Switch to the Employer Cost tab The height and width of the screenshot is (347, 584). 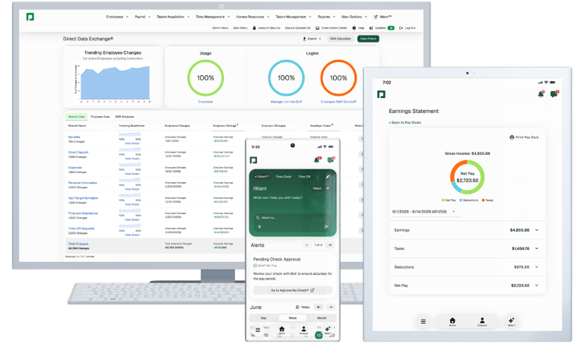click(100, 117)
